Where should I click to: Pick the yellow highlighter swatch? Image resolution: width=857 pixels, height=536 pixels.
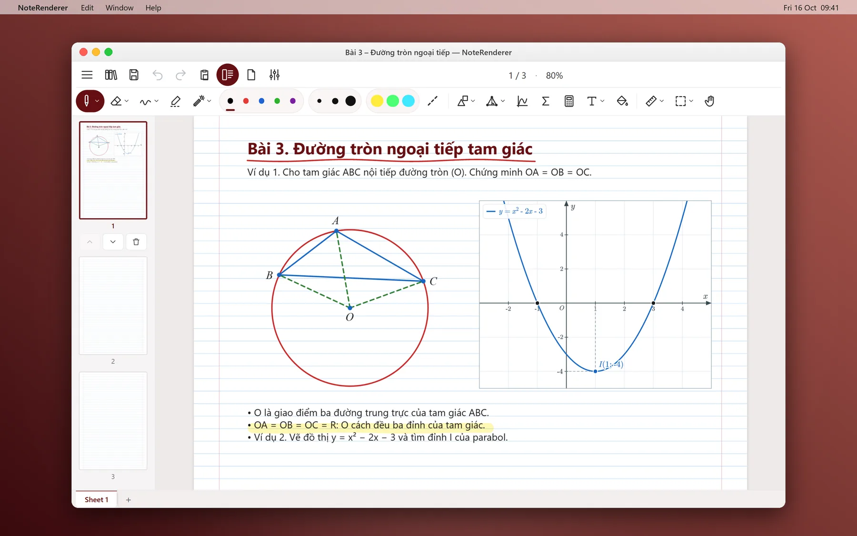(377, 101)
